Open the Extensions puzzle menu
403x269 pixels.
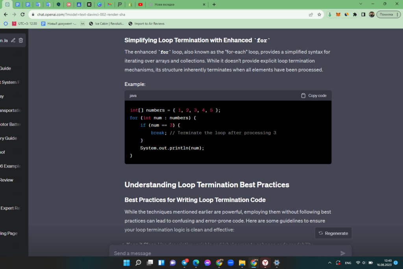pos(355,15)
